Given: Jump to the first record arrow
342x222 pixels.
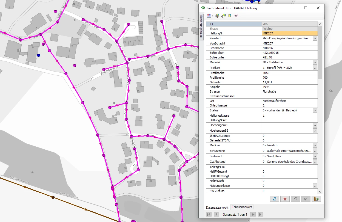Looking at the screenshot, I should [209, 214].
